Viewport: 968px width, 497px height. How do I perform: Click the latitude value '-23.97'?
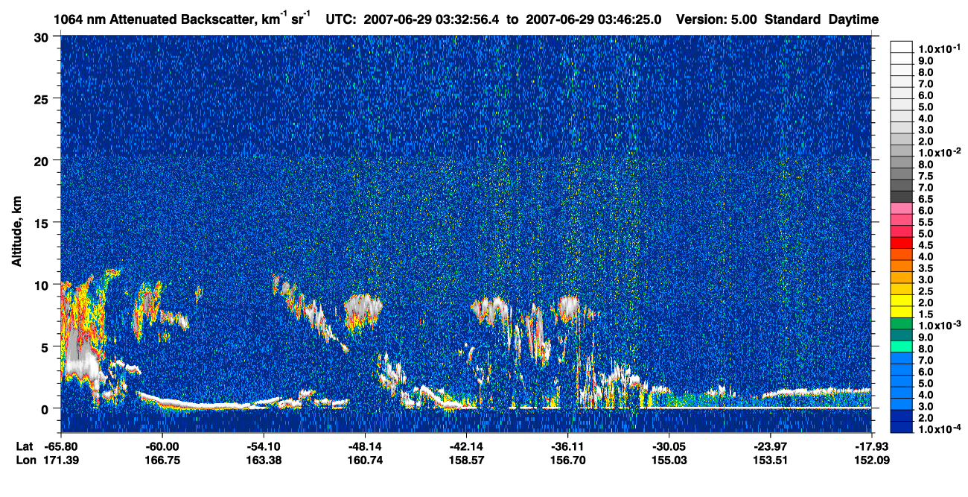[770, 446]
